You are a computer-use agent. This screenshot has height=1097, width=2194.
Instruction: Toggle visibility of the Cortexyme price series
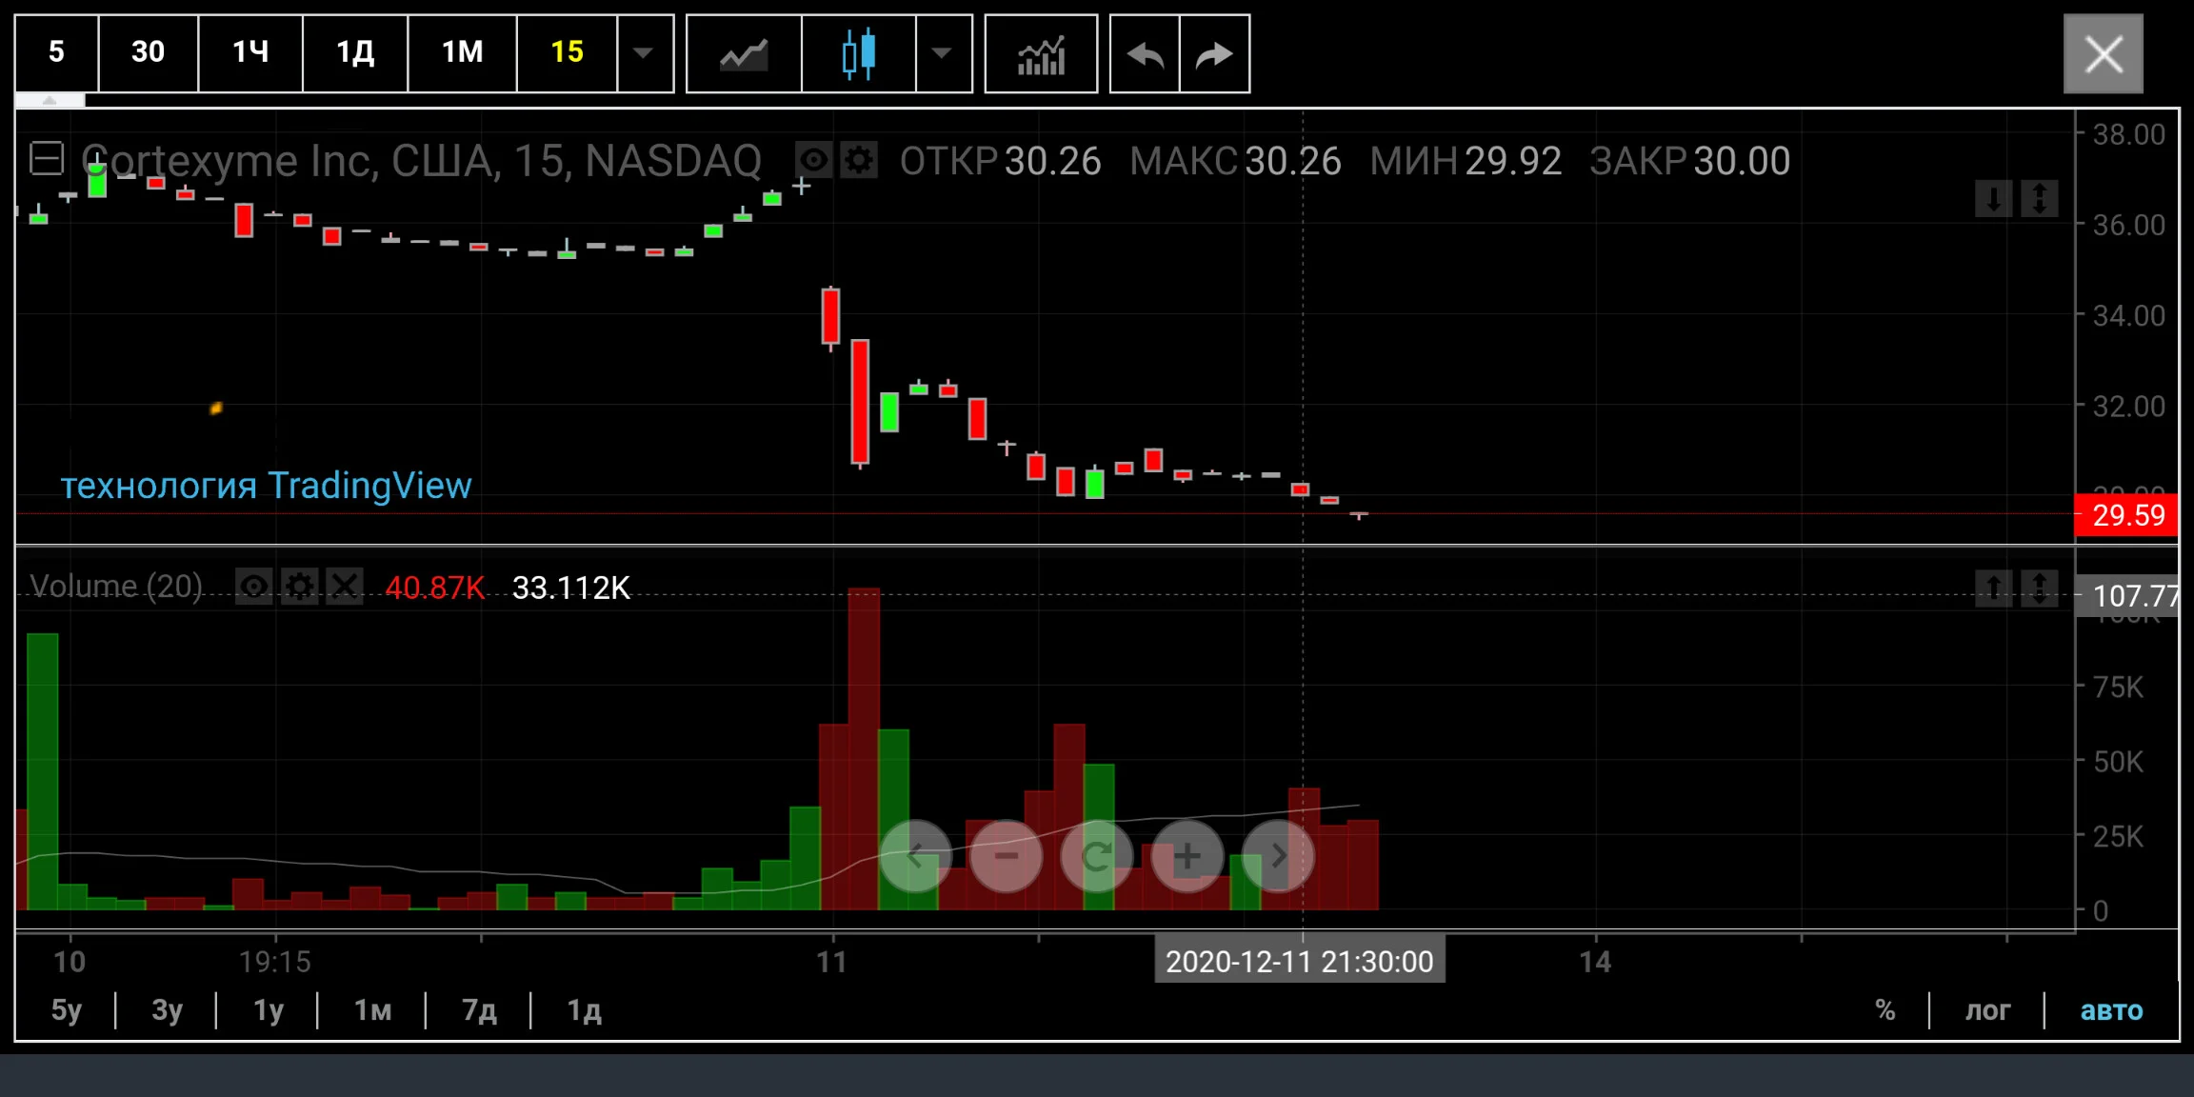(x=814, y=160)
